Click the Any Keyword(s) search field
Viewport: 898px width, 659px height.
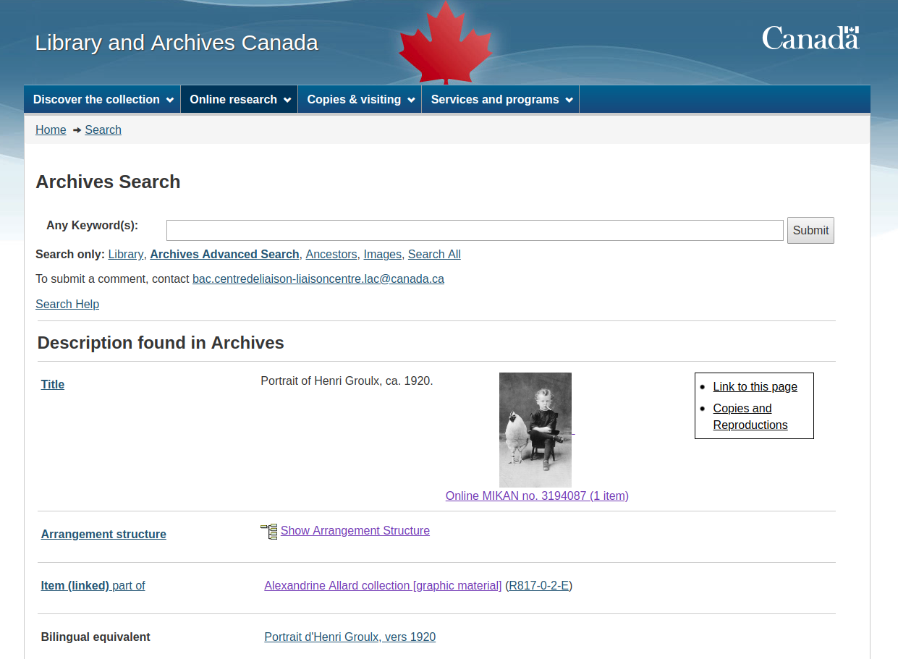click(x=475, y=231)
